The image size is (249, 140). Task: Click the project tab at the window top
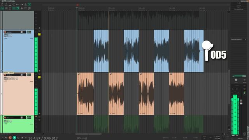[8, 1]
